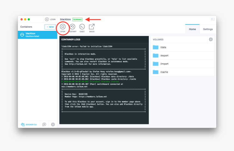Click the wss://members.1album.net log line

tap(75, 87)
